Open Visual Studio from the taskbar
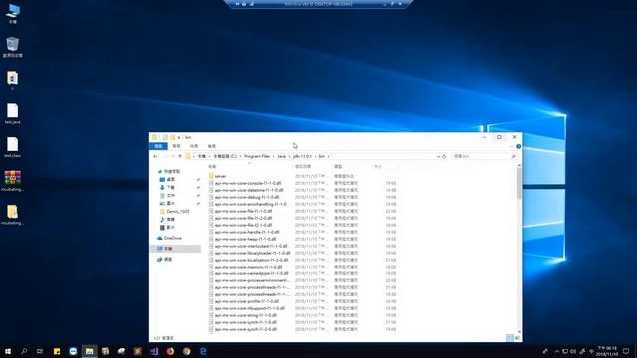The height and width of the screenshot is (358, 637). click(154, 351)
